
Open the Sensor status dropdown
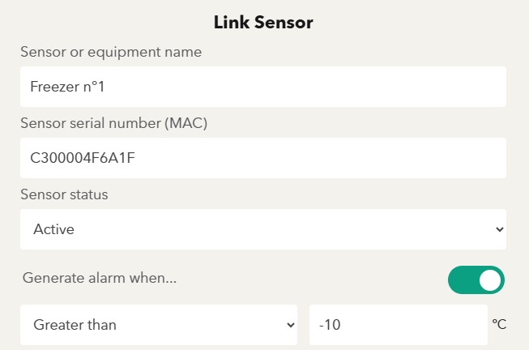coord(263,229)
